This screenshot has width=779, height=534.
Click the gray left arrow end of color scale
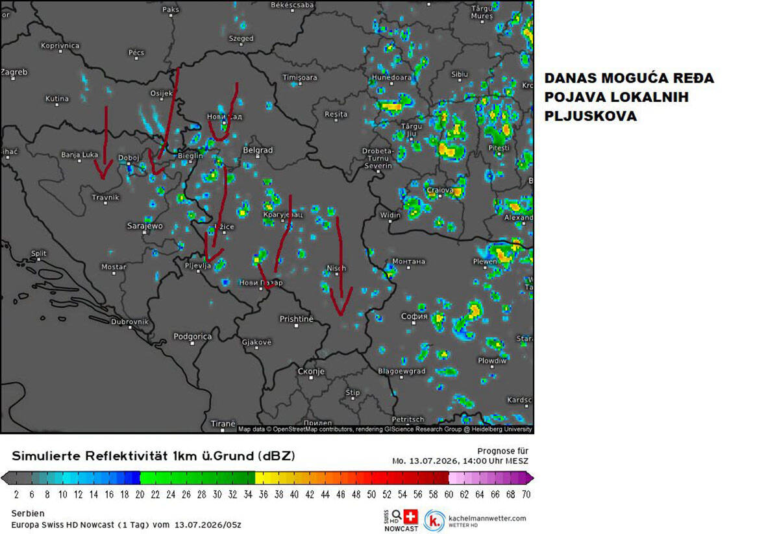[5, 478]
